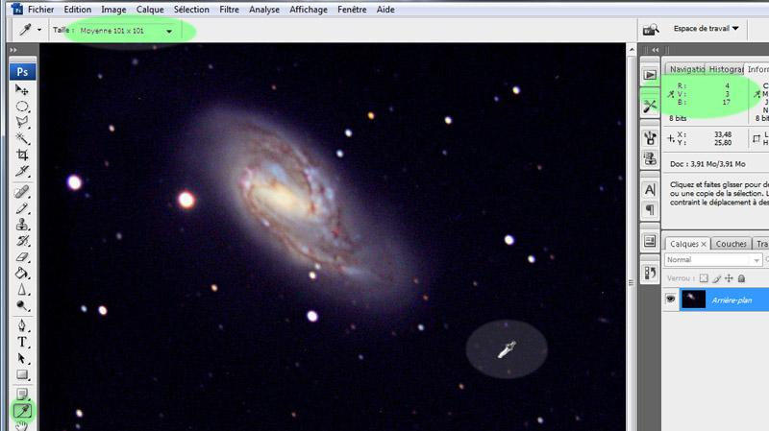Open the Character panel icon
The height and width of the screenshot is (431, 769).
[x=650, y=189]
